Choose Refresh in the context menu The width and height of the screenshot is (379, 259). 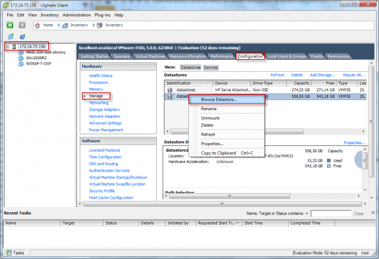[227, 135]
